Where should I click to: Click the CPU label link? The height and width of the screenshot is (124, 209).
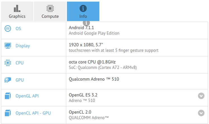click(20, 63)
